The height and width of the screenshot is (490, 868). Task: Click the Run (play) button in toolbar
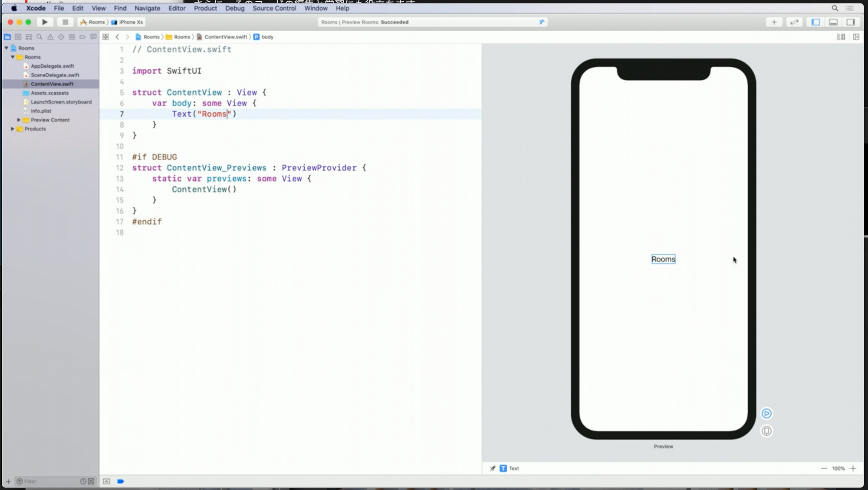[x=45, y=22]
